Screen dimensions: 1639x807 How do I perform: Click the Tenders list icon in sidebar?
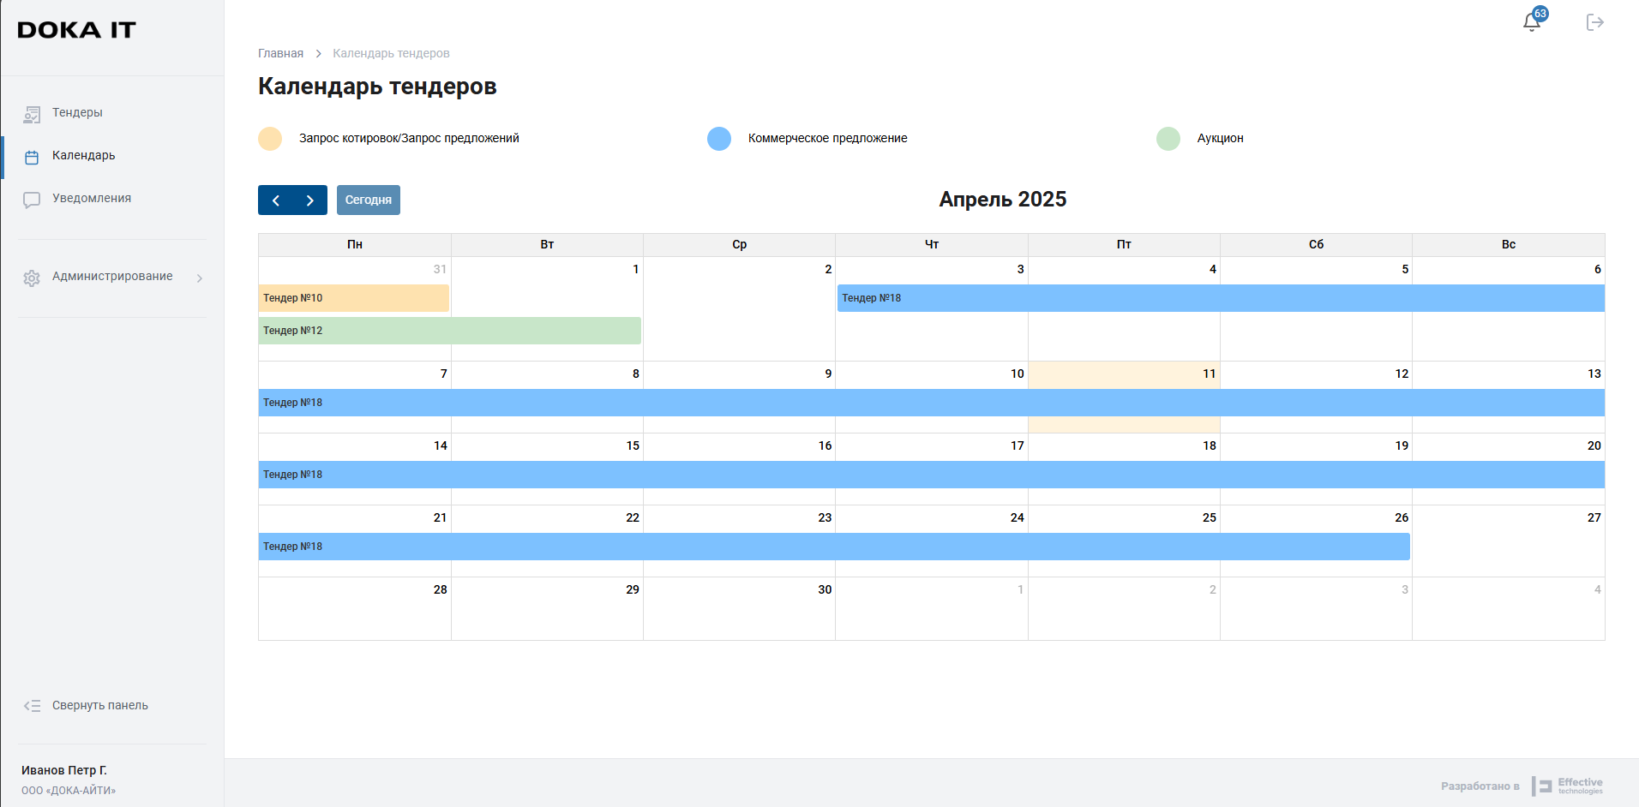click(x=32, y=114)
